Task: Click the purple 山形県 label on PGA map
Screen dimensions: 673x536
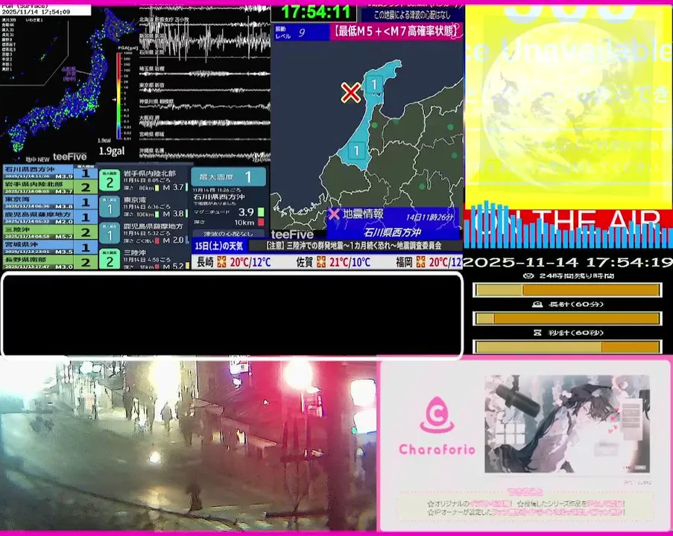Action: 69,69
